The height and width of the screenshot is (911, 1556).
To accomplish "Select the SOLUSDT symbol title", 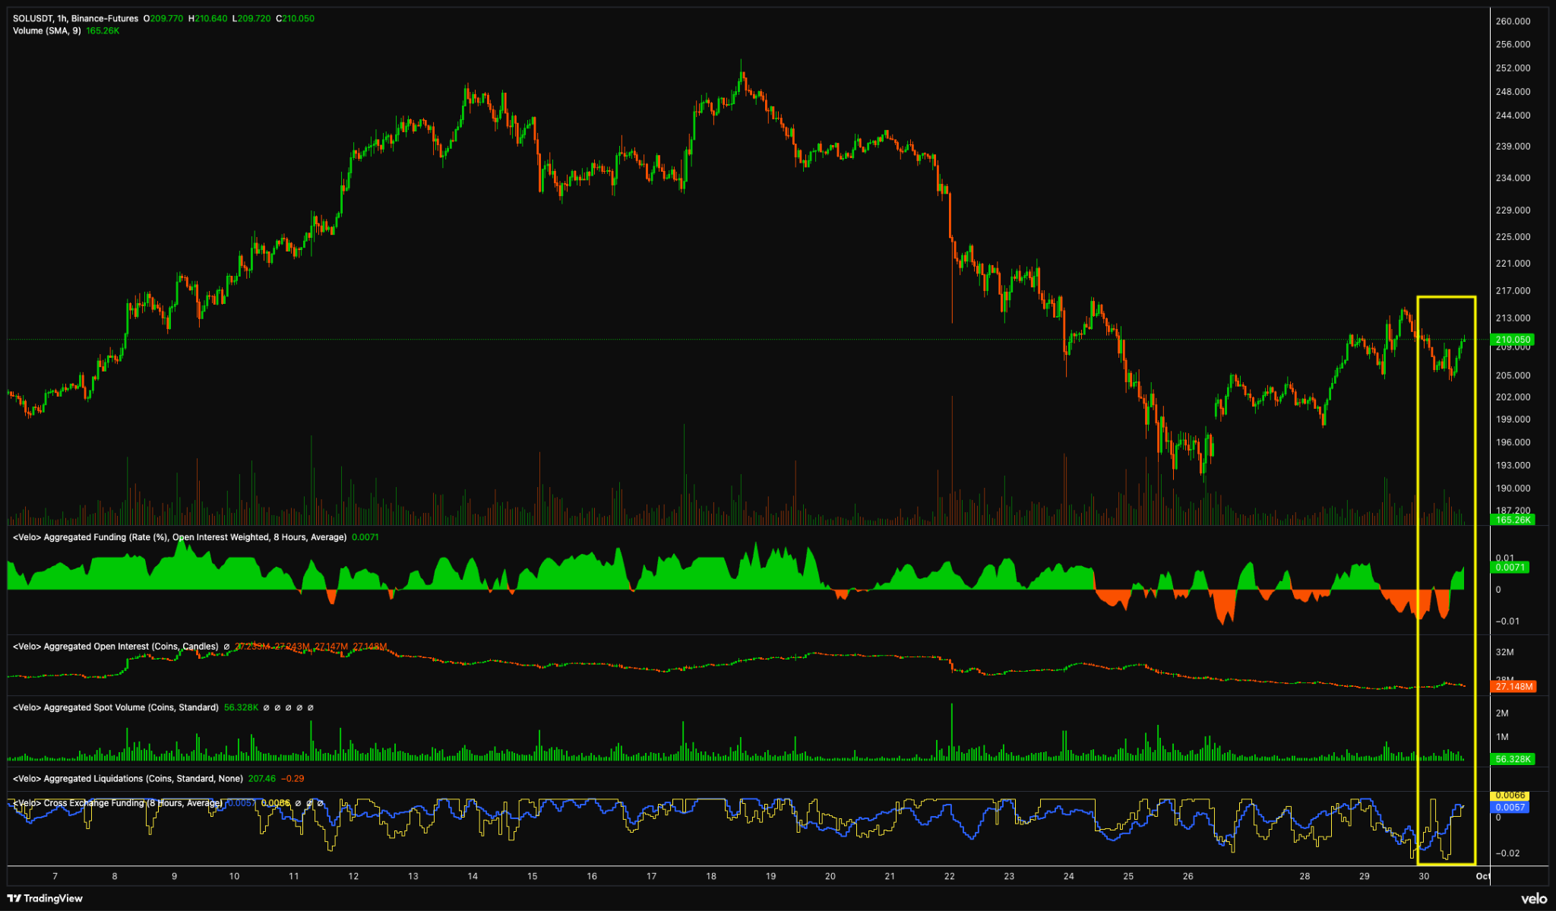I will pos(33,18).
